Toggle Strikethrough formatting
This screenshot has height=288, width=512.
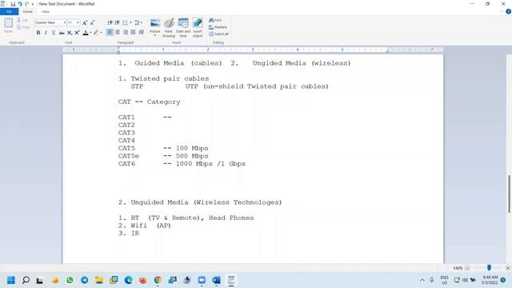tap(62, 33)
